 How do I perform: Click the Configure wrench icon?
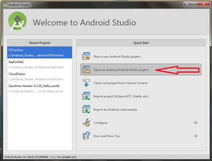[x=87, y=123]
